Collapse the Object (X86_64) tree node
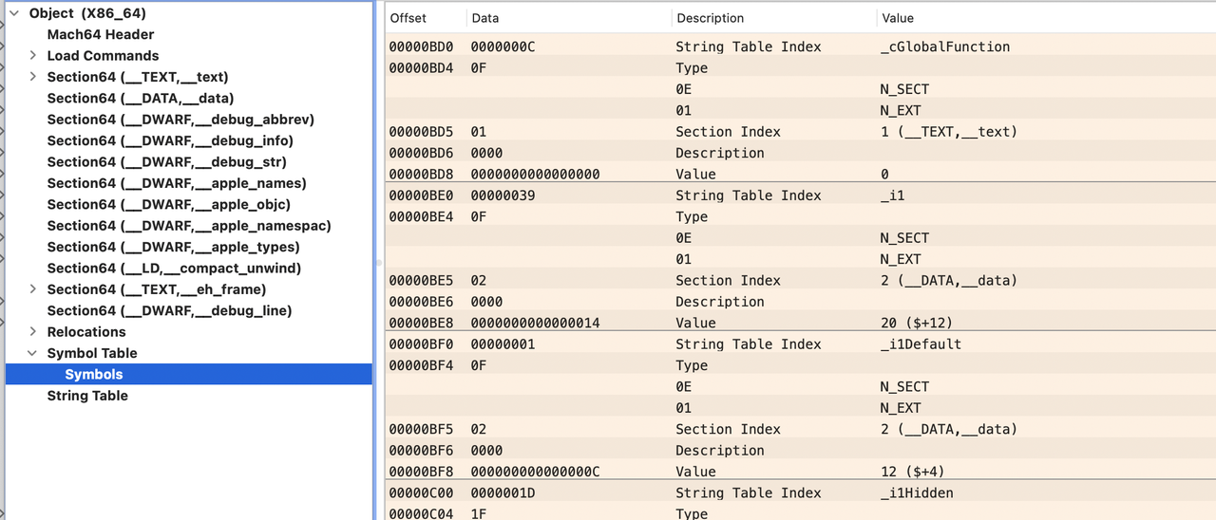This screenshot has width=1216, height=520. [x=14, y=13]
